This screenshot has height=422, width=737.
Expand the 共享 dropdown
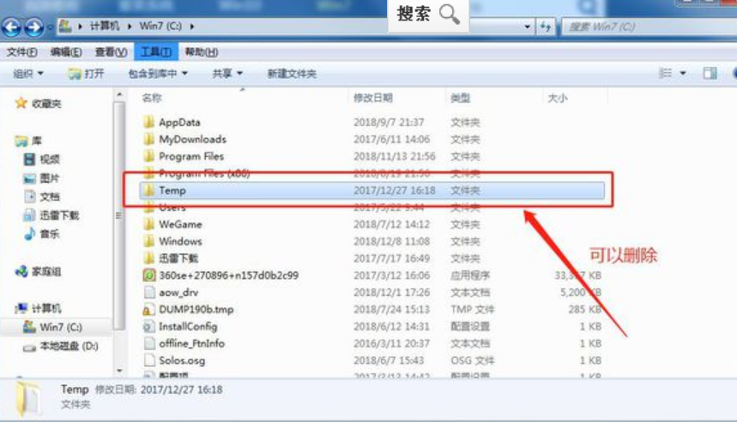[227, 73]
